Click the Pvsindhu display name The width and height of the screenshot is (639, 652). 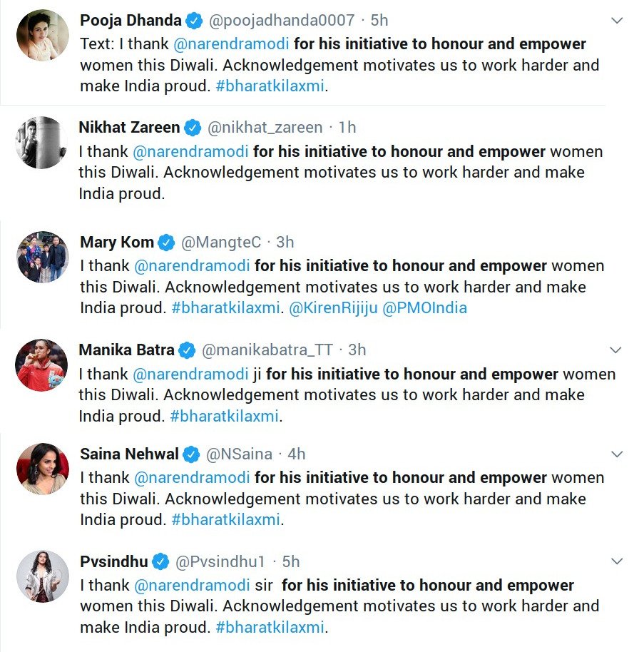113,561
